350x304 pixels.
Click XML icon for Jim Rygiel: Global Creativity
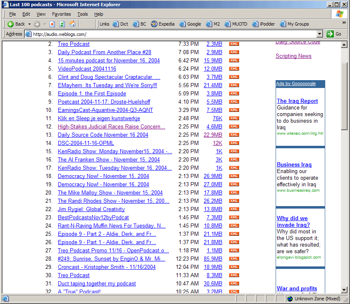(234, 209)
